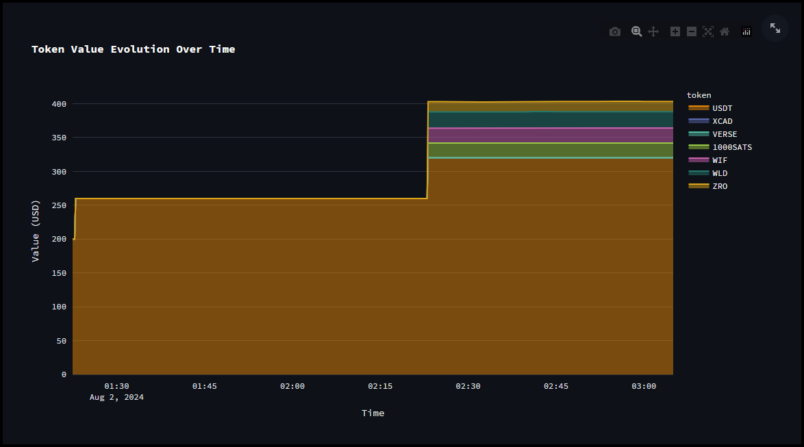The height and width of the screenshot is (447, 804).
Task: Click the chart title text
Action: click(134, 49)
